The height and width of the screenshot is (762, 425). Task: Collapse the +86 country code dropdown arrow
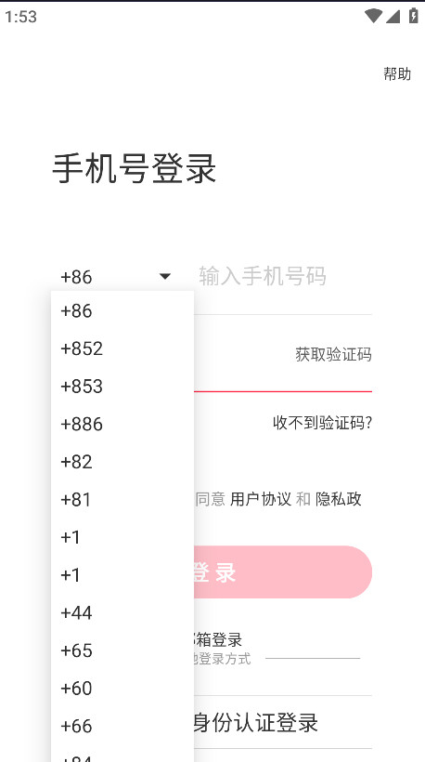tap(165, 277)
